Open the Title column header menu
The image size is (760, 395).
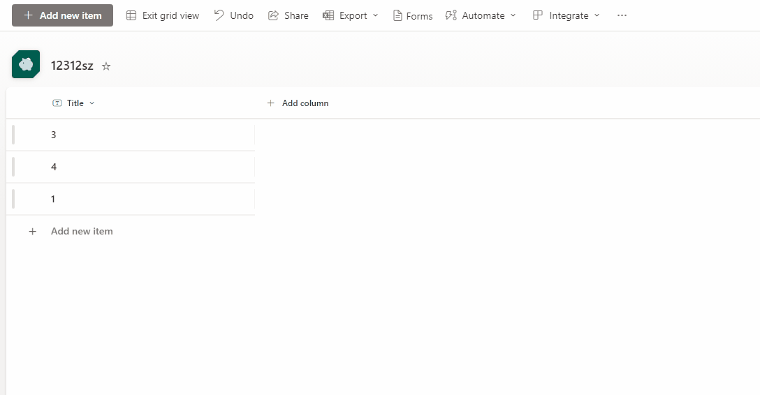pos(74,103)
